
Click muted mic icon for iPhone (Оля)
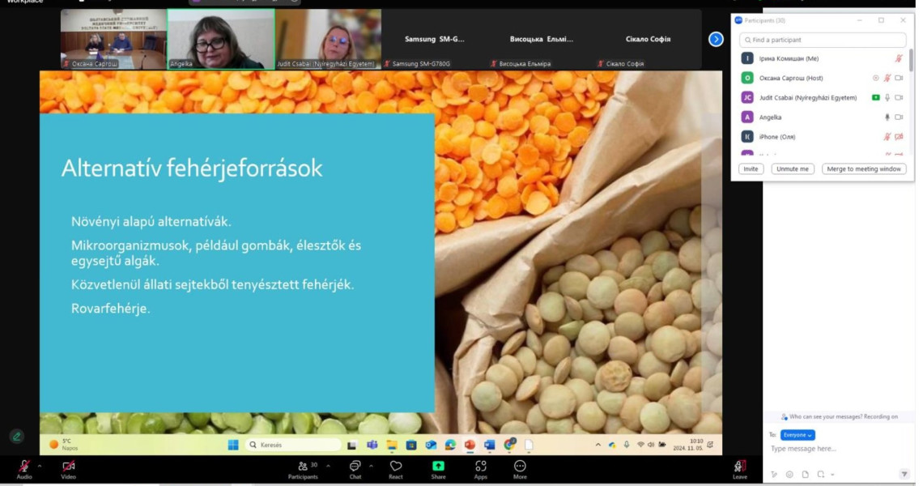(887, 137)
